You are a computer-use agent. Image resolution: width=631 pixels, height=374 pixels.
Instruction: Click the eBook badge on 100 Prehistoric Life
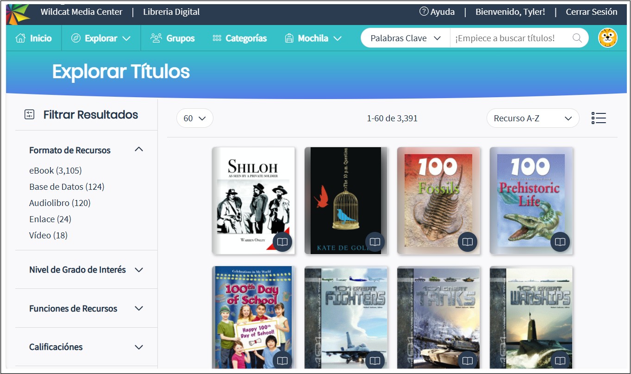click(560, 242)
